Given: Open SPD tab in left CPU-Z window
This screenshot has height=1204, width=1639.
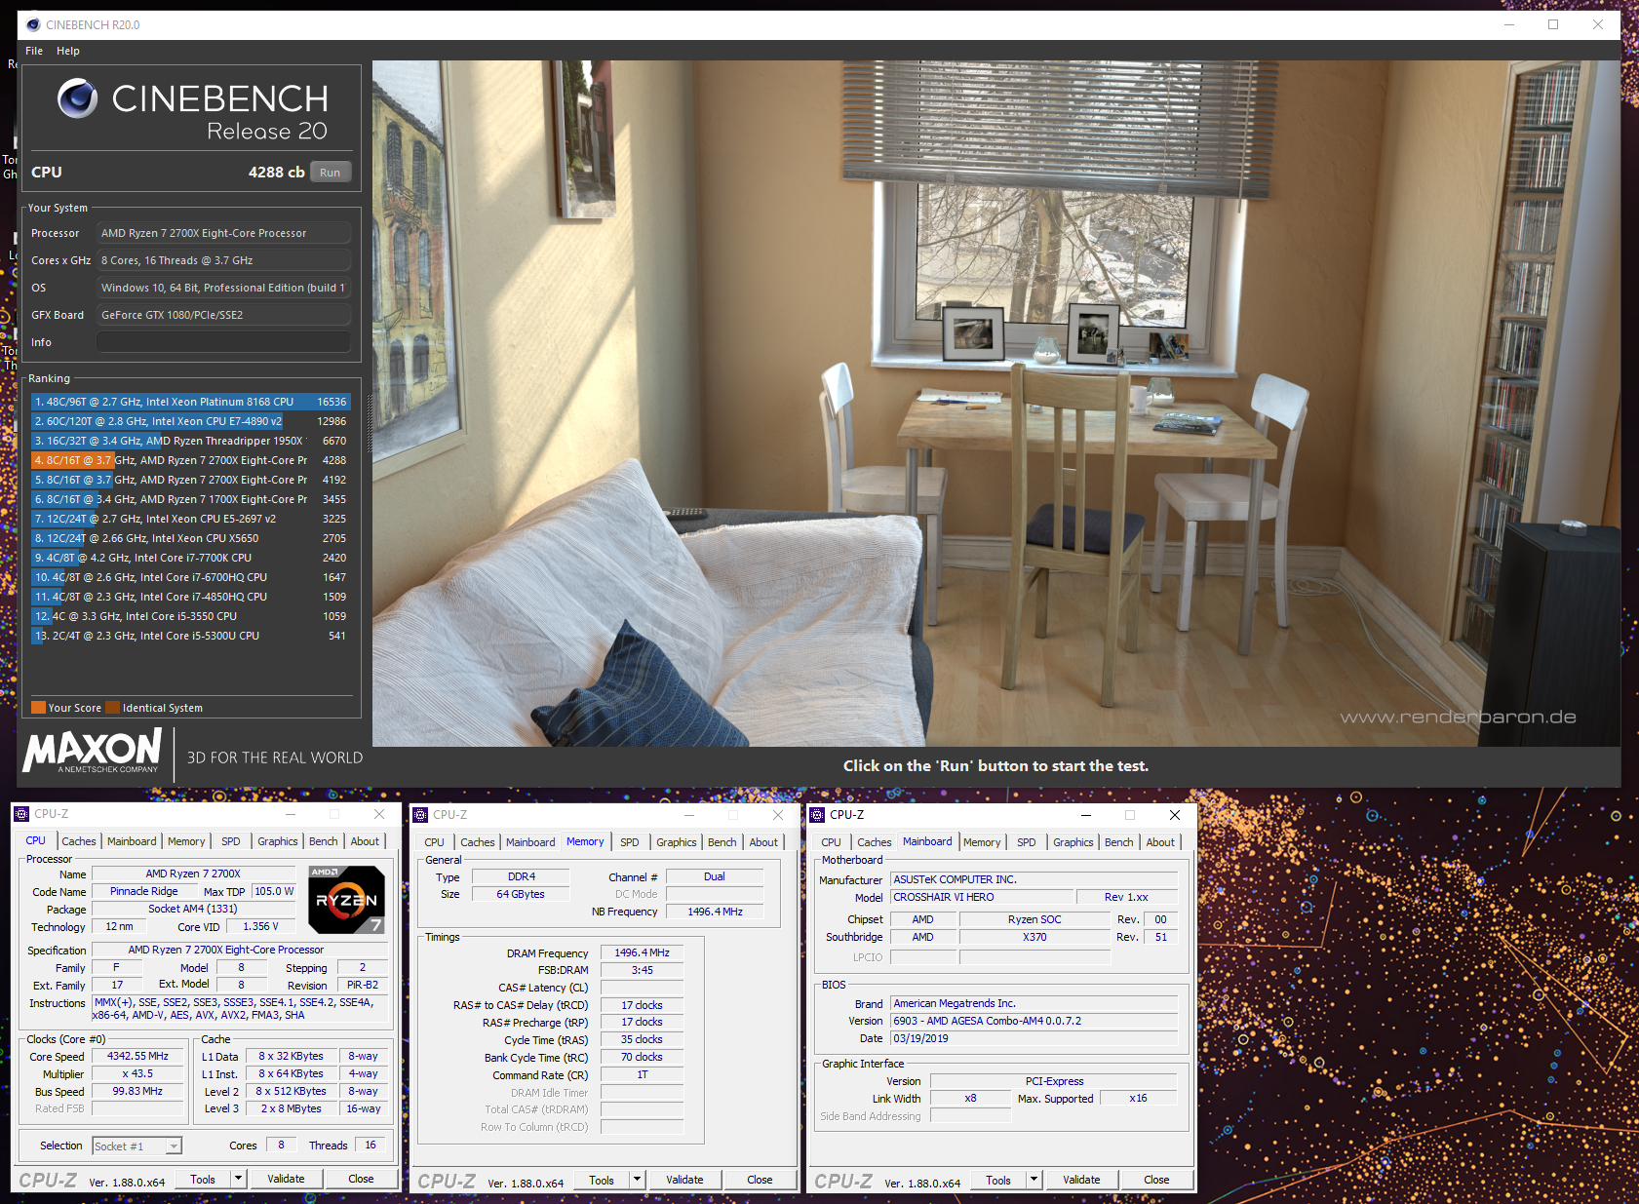Looking at the screenshot, I should pos(231,841).
